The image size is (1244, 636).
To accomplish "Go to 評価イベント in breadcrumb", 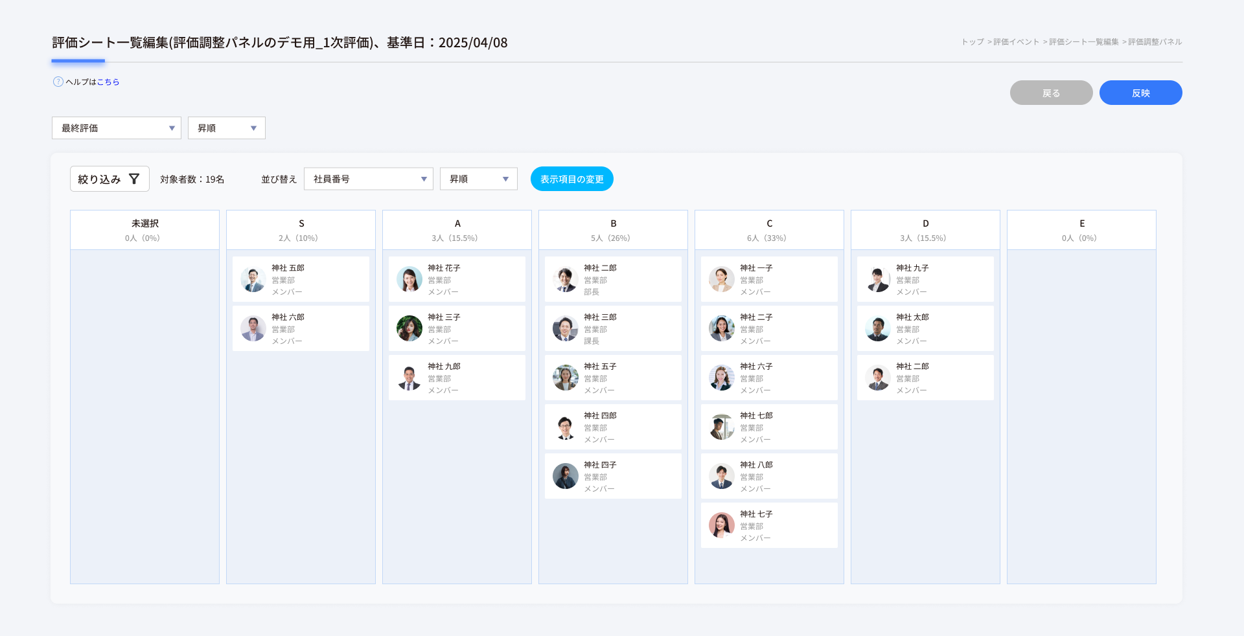I will [1016, 42].
